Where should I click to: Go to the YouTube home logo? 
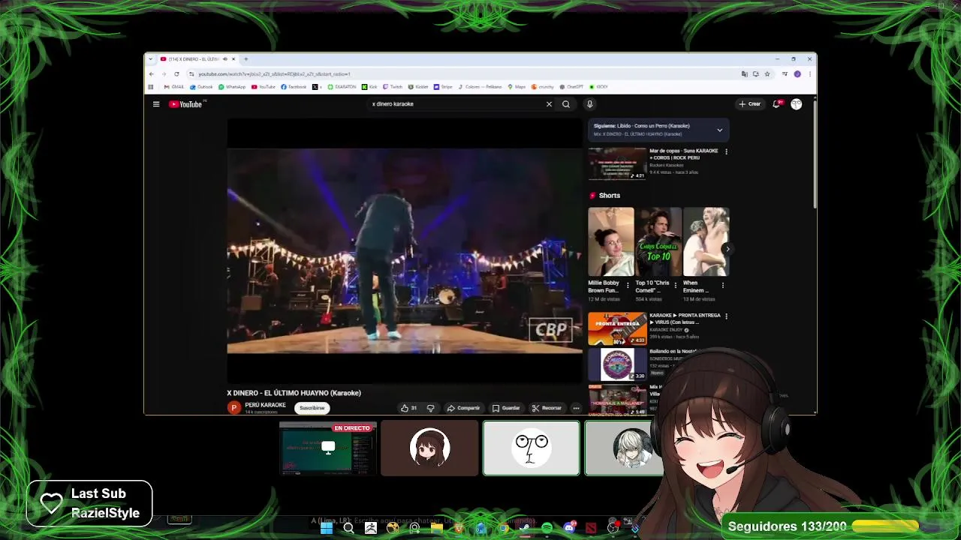(186, 104)
